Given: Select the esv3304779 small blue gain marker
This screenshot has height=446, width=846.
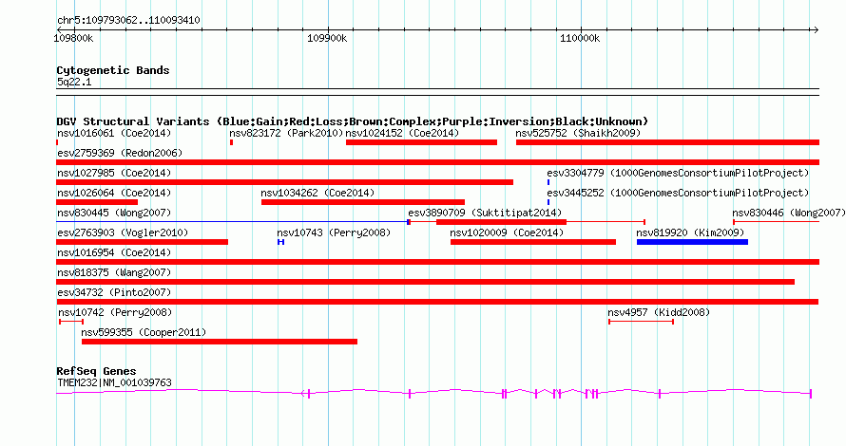Looking at the screenshot, I should point(548,182).
